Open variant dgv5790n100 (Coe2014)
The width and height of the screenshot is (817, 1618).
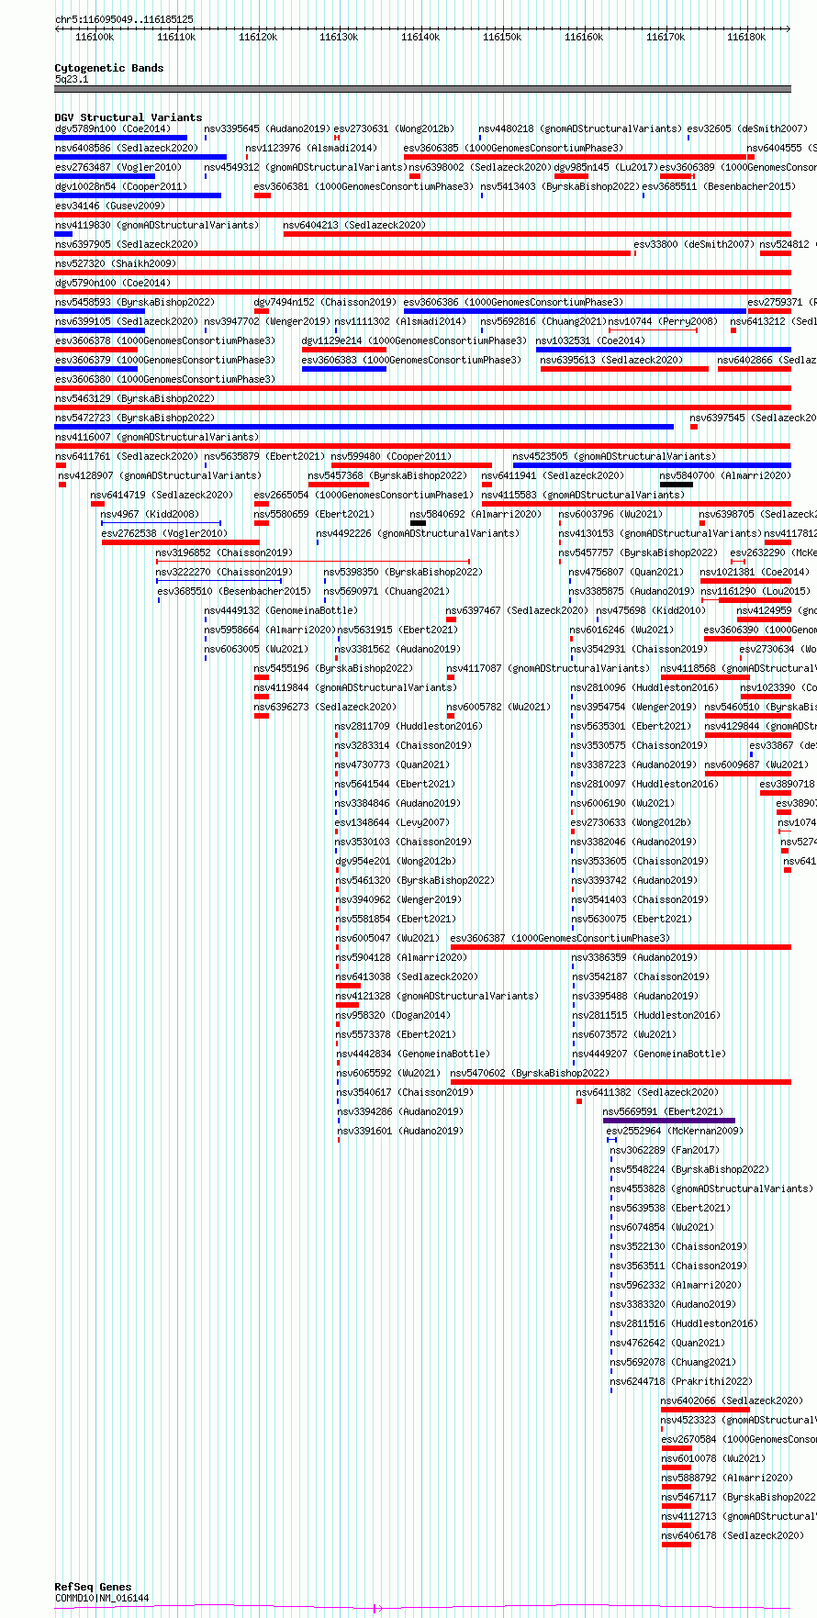pos(113,283)
